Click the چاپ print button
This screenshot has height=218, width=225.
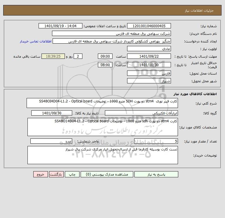coord(72,174)
